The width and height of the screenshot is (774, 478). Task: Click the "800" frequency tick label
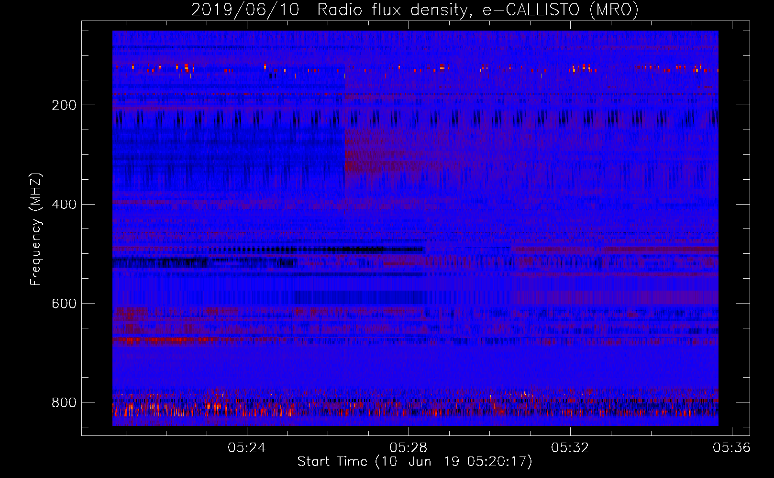coord(64,402)
